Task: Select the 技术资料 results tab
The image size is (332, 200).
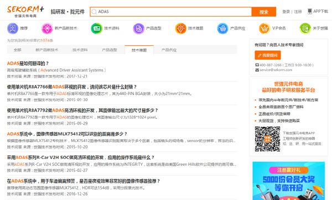Action: [80, 50]
